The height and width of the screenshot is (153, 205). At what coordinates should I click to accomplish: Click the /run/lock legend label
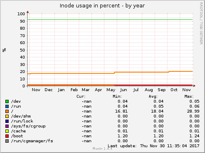[22, 121]
